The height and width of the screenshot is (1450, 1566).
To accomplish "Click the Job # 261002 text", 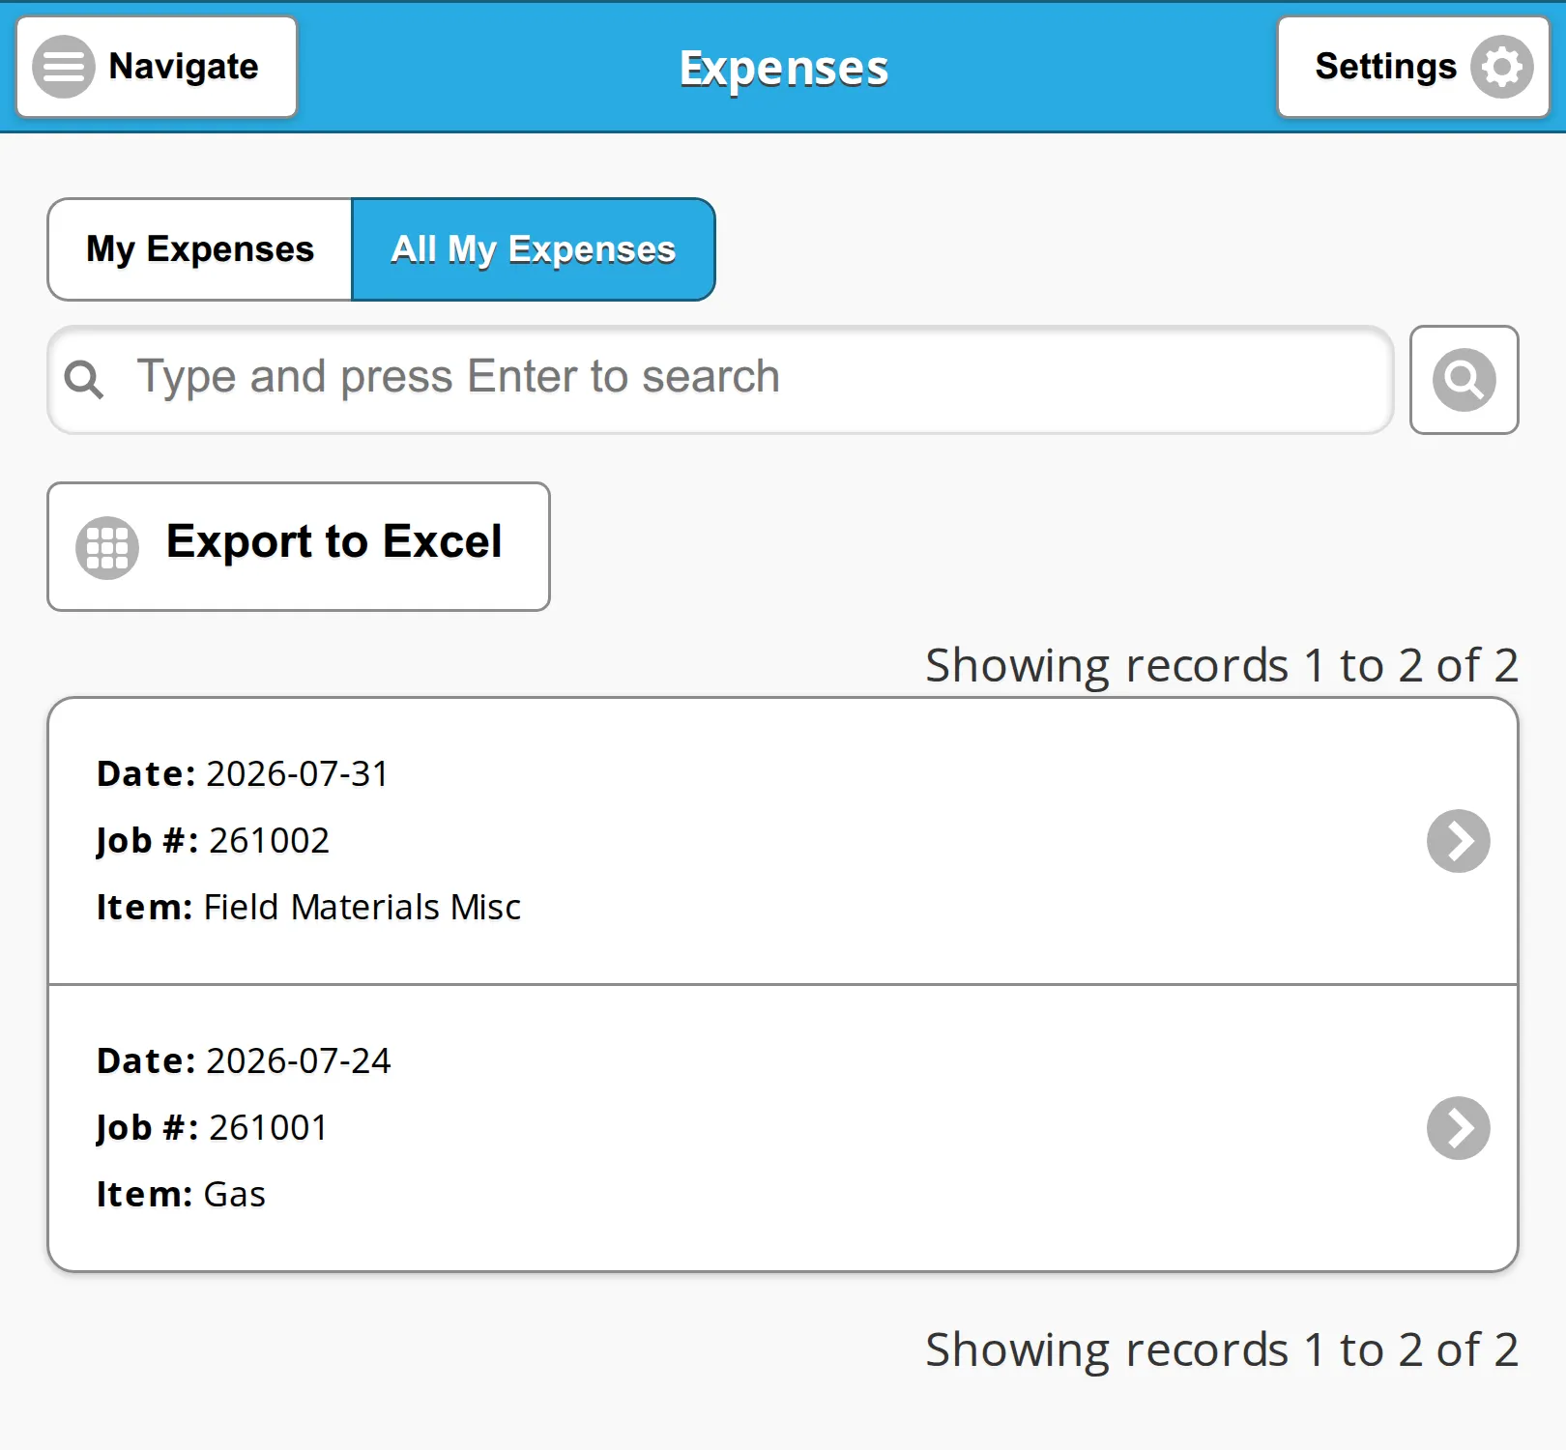I will point(214,841).
